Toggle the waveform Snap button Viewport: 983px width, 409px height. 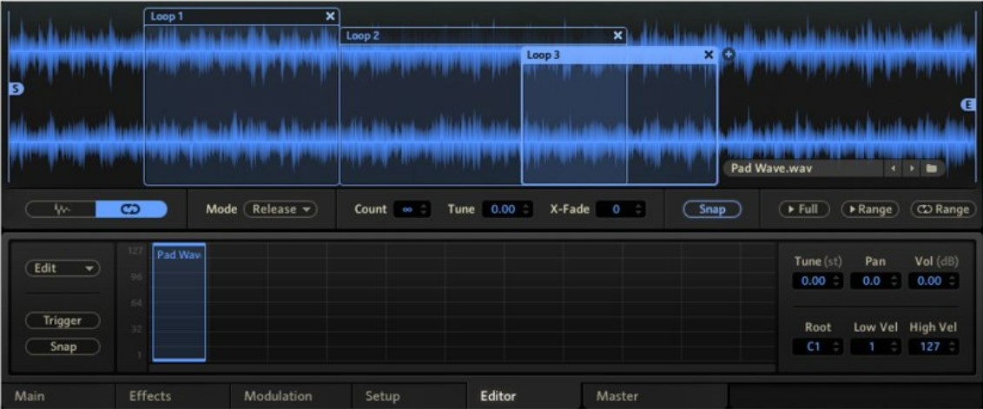pyautogui.click(x=711, y=209)
